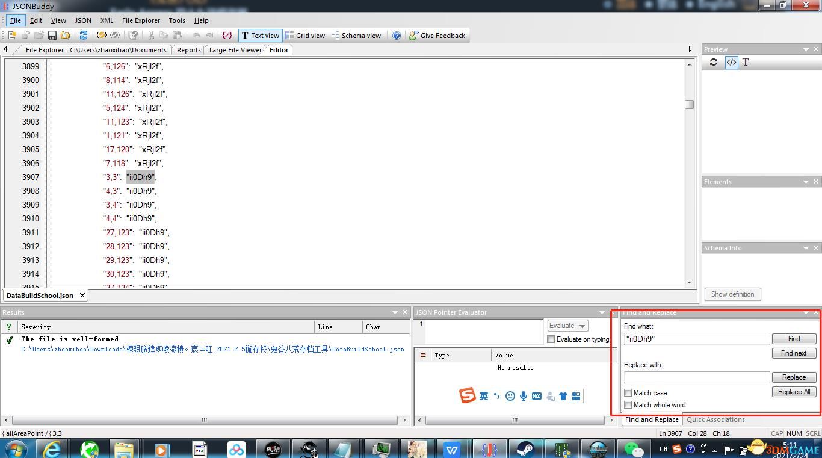The width and height of the screenshot is (822, 458).
Task: Enable the Match whole word checkbox
Action: [x=628, y=405]
